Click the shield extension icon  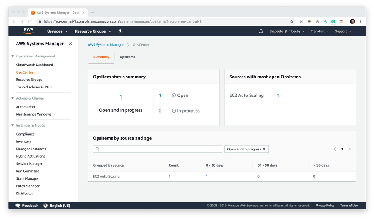325,21
